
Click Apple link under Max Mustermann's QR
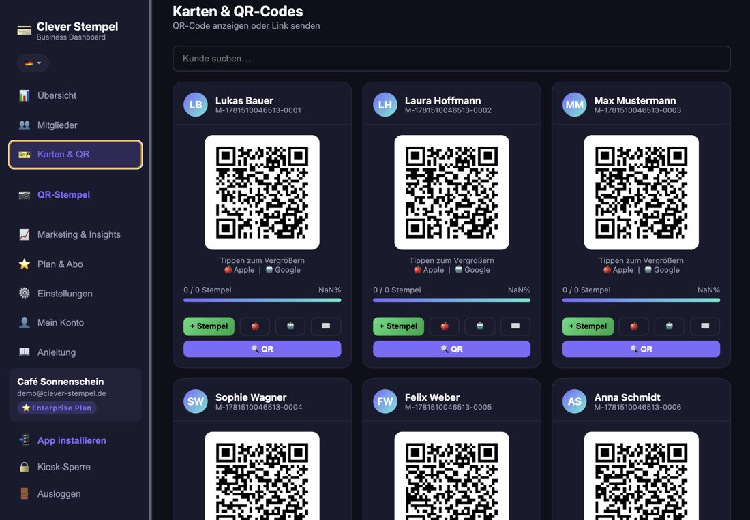[618, 270]
